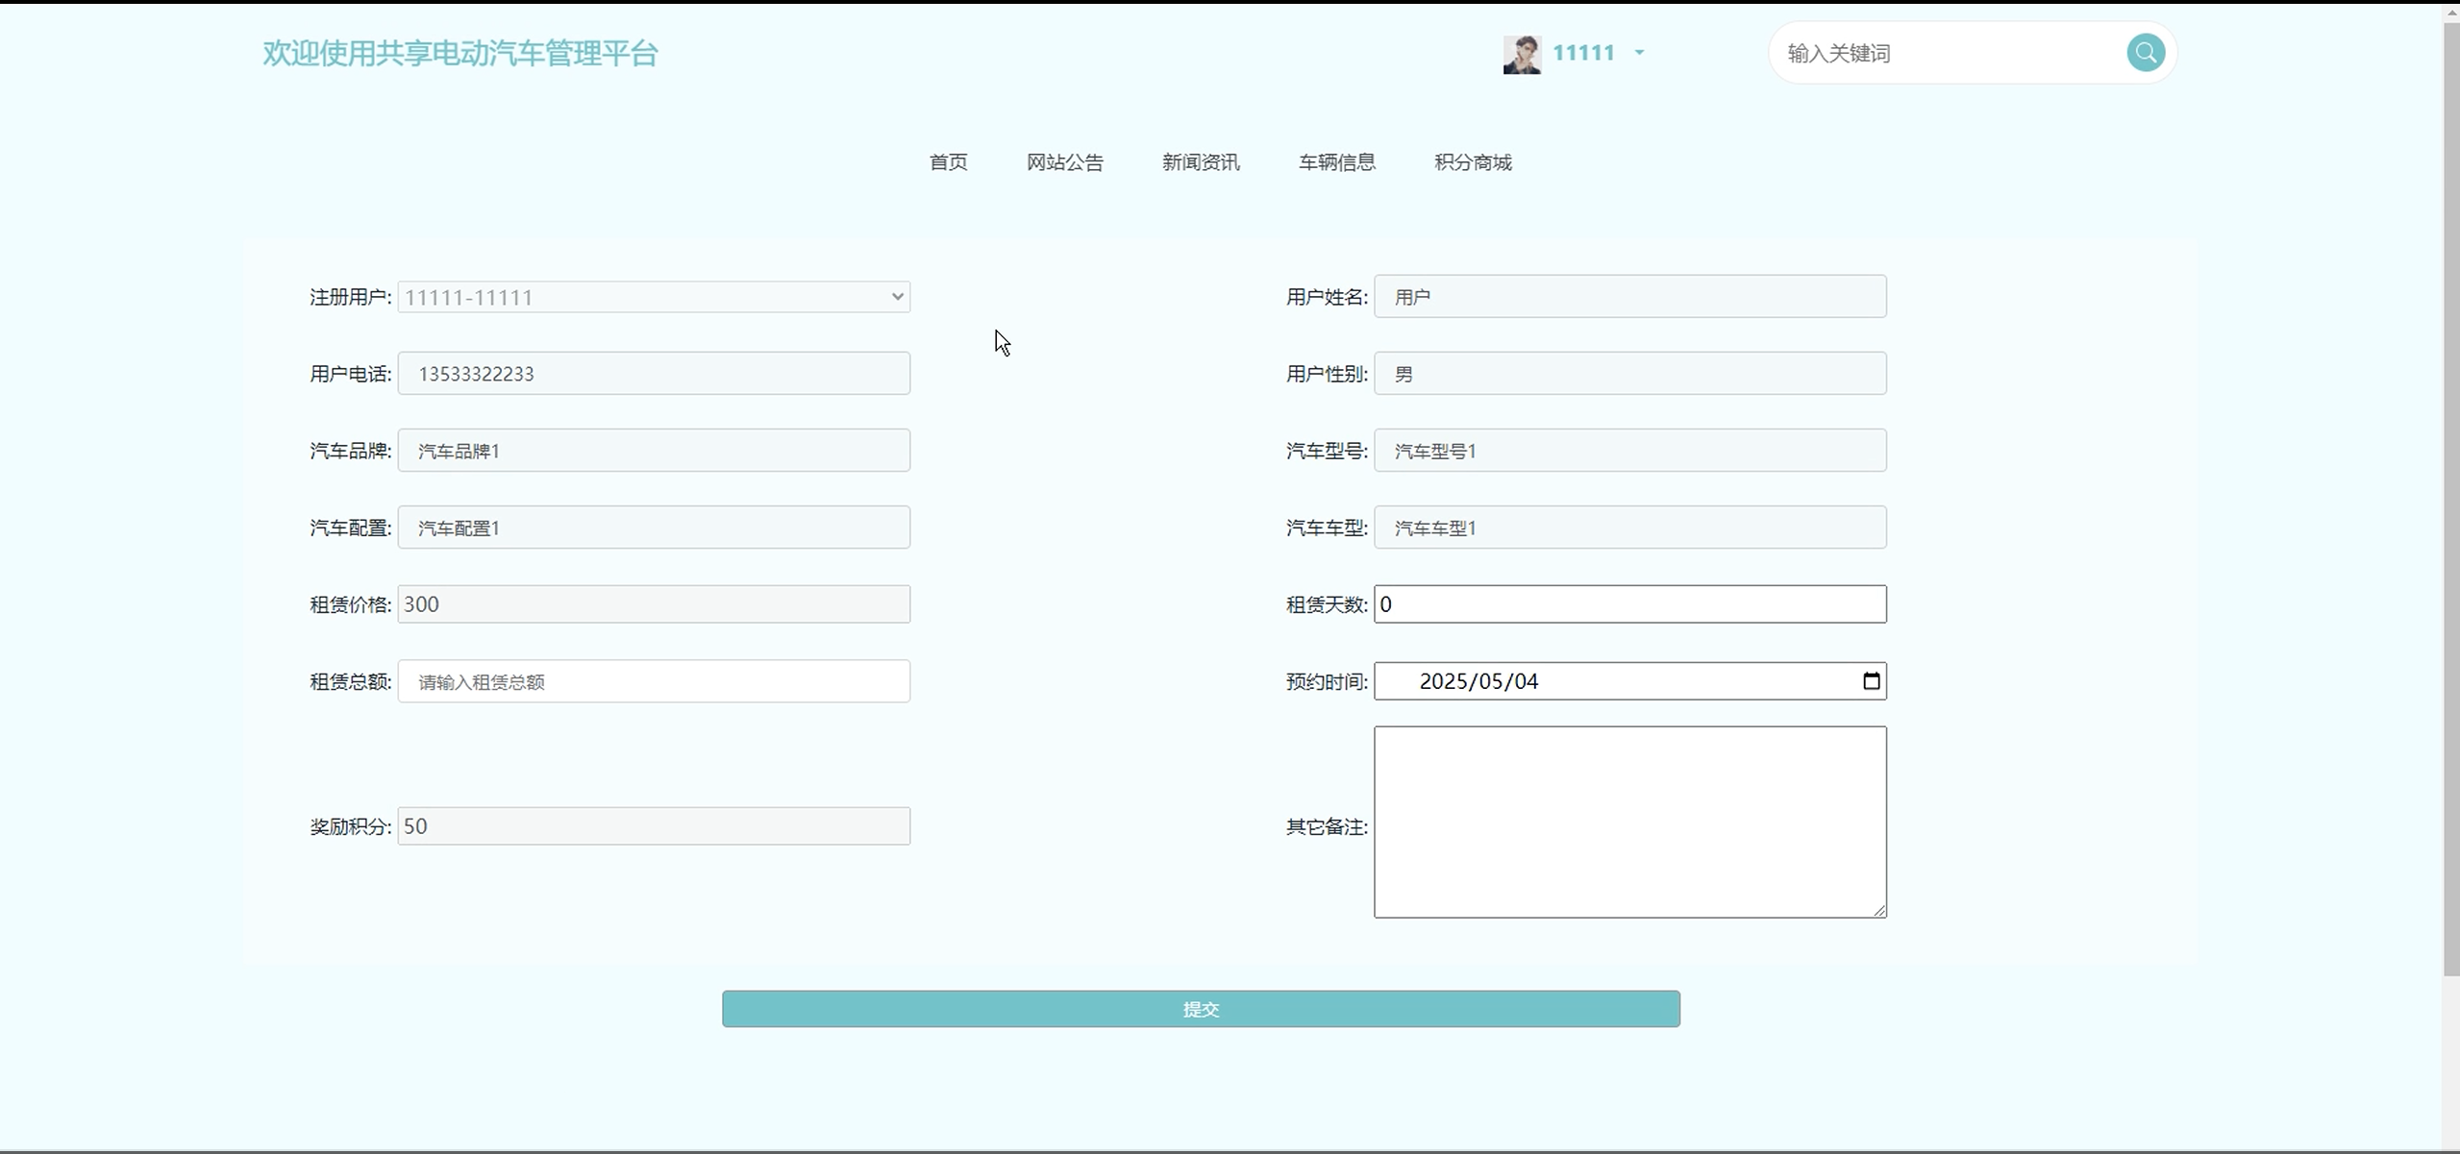Open the calendar picker icon in 预约时间
The height and width of the screenshot is (1154, 2460).
tap(1871, 681)
